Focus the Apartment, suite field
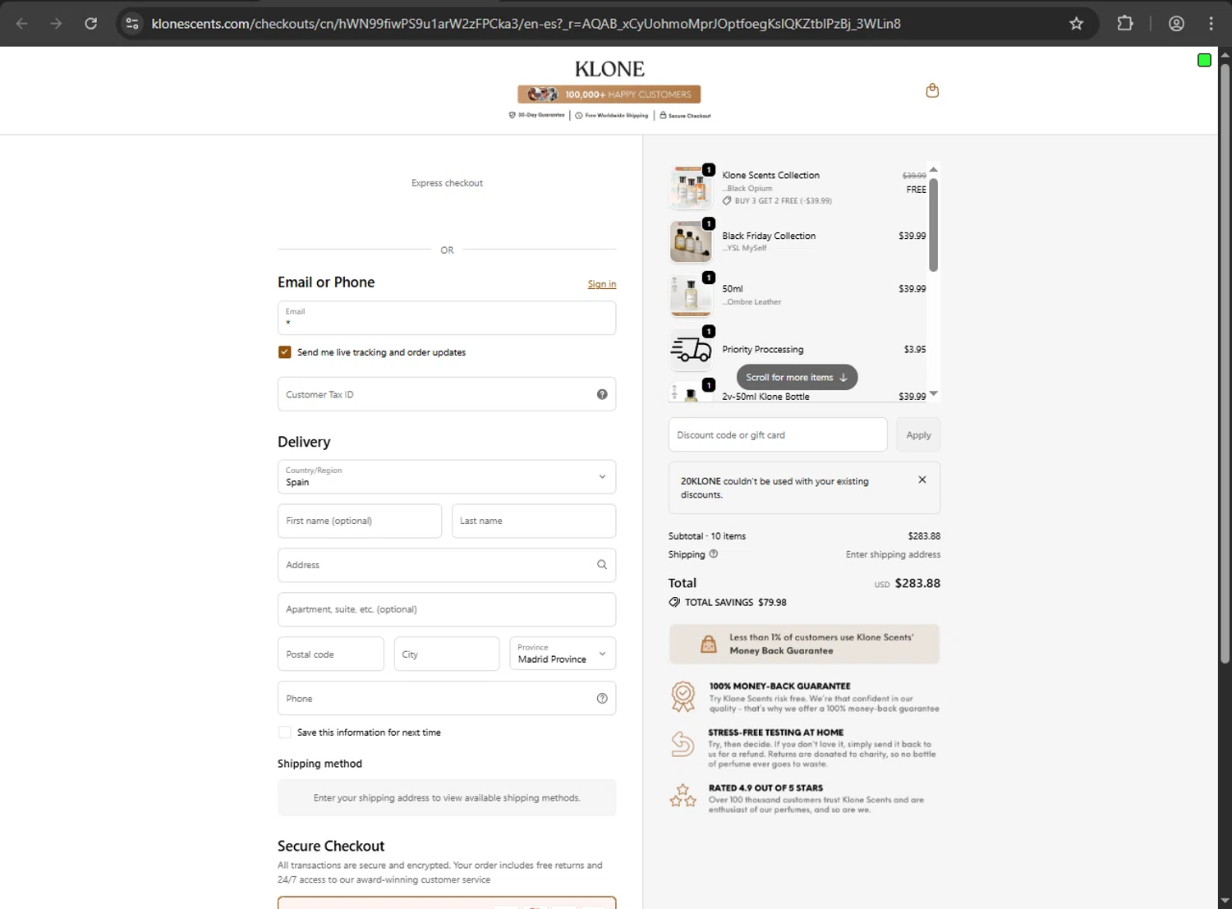 tap(447, 610)
